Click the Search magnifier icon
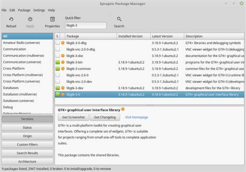This screenshot has width=246, height=172. 119,19
